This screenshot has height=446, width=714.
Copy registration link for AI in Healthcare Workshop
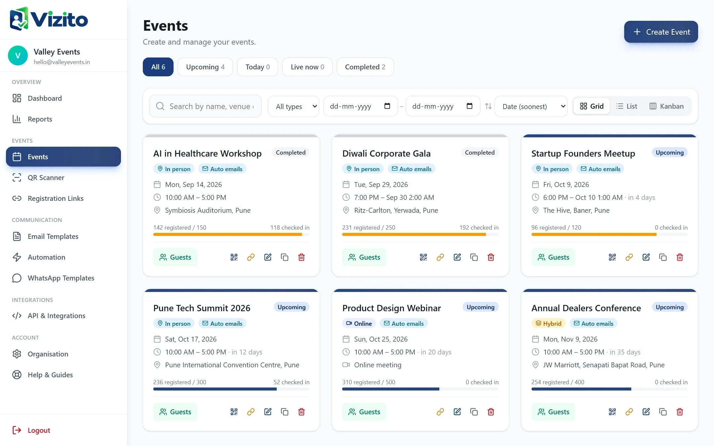tap(251, 257)
